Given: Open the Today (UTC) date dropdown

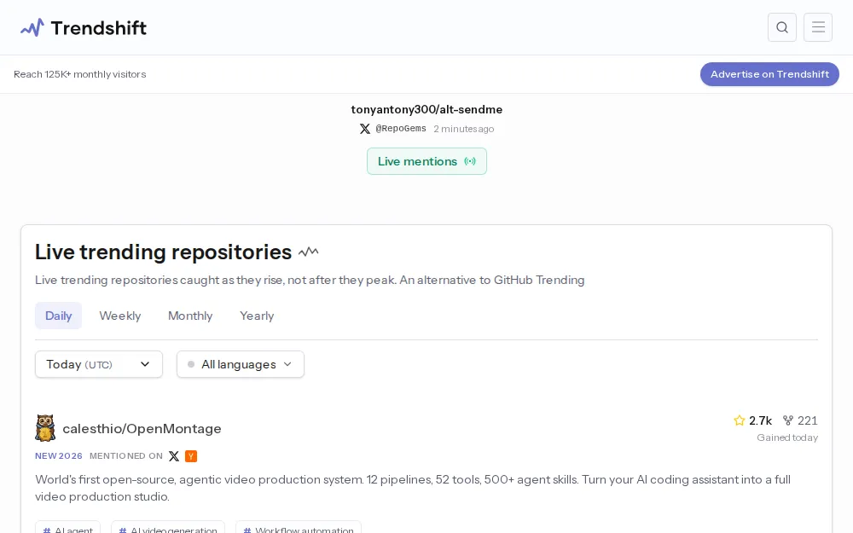Looking at the screenshot, I should click(x=99, y=364).
